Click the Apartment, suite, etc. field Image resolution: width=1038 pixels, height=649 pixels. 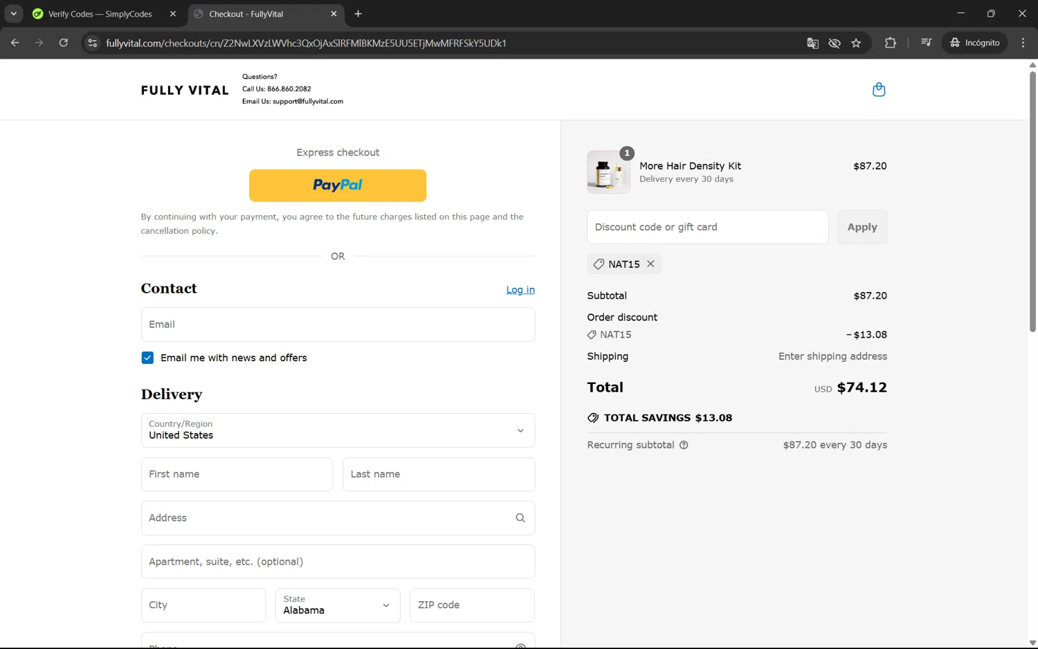tap(338, 562)
